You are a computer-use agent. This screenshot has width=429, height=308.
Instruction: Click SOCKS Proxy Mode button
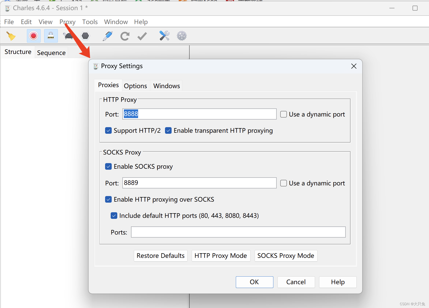coord(286,256)
